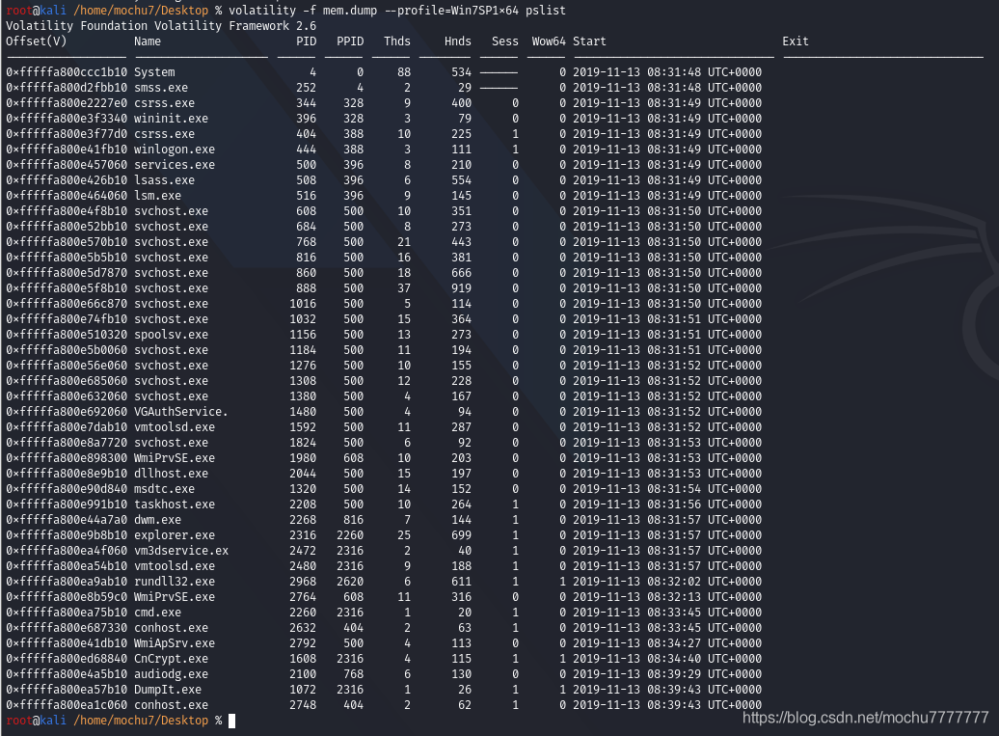This screenshot has width=999, height=736.
Task: Select the winlogon.exe process name
Action: pos(175,150)
